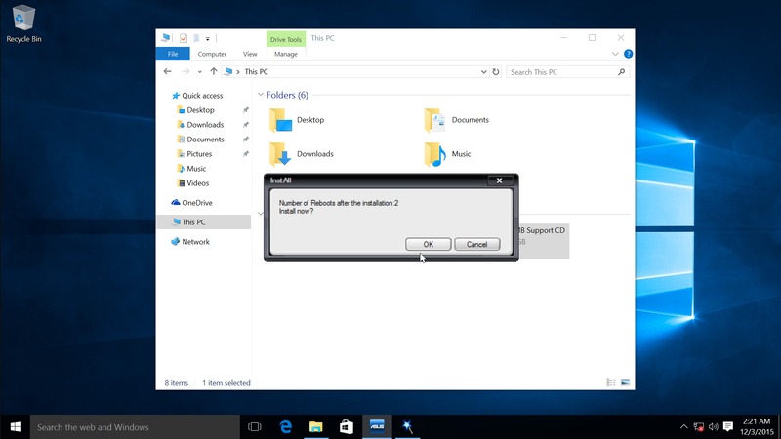The image size is (781, 439).
Task: Click the ASUS taskbar application icon
Action: 375,426
